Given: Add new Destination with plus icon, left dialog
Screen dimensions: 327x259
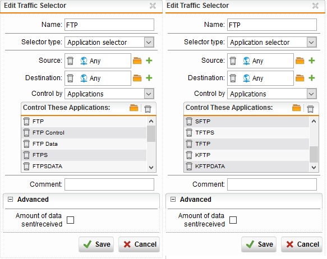Looking at the screenshot, I should coord(149,78).
